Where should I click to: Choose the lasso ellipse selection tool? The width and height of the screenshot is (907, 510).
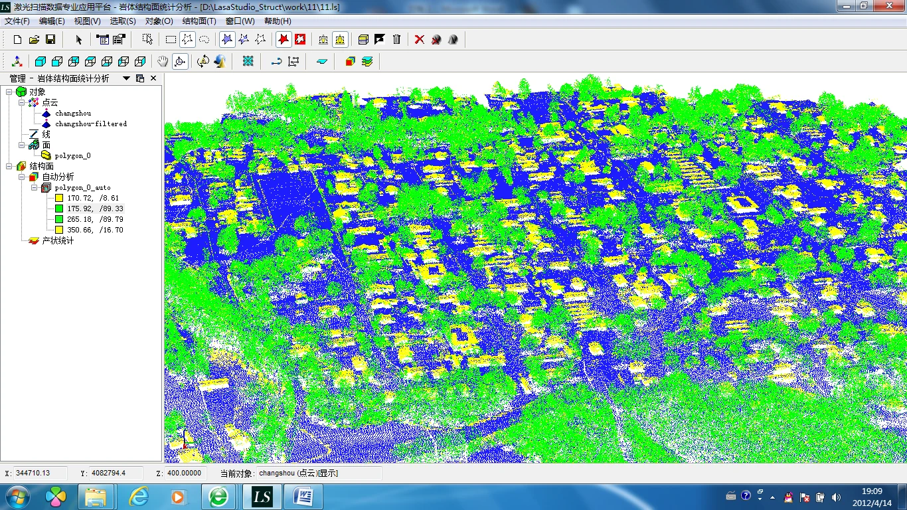[x=205, y=39]
